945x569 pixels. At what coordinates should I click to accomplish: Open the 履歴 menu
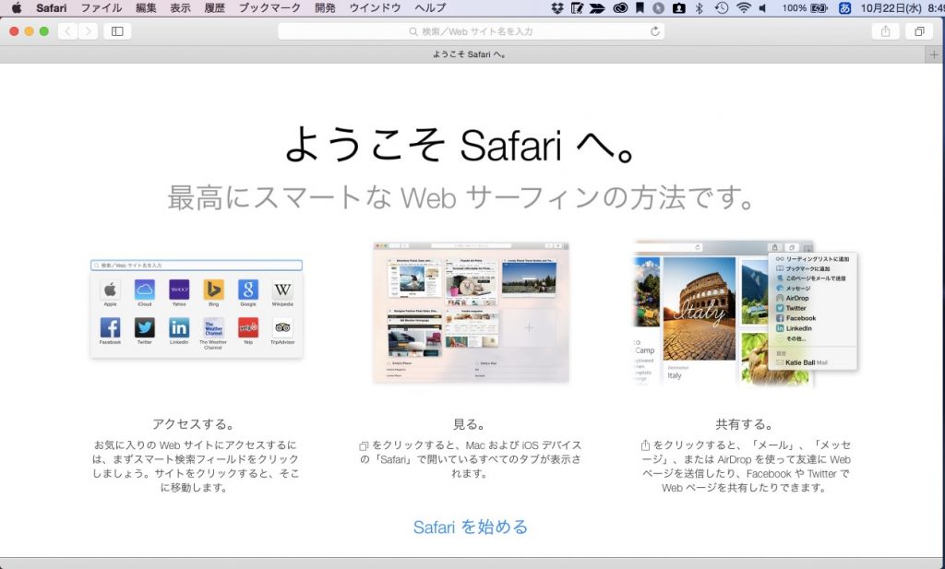click(x=214, y=7)
